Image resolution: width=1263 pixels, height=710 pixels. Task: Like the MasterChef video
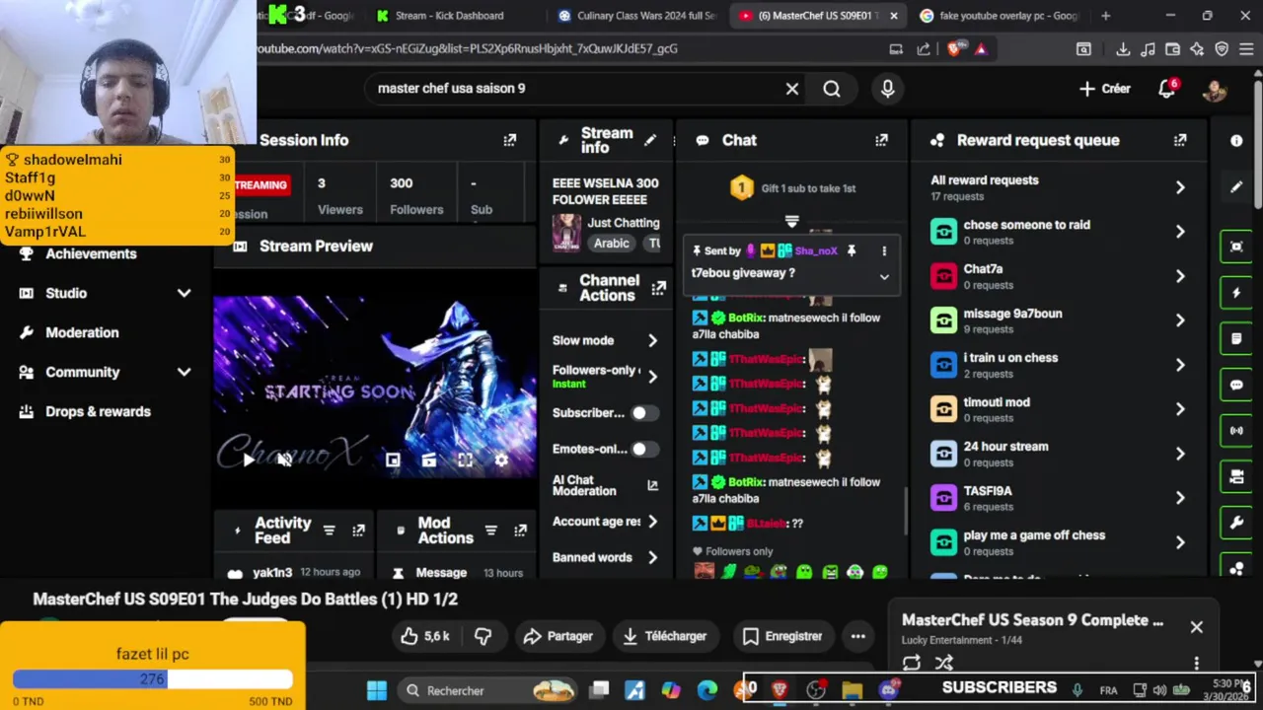[x=425, y=636]
